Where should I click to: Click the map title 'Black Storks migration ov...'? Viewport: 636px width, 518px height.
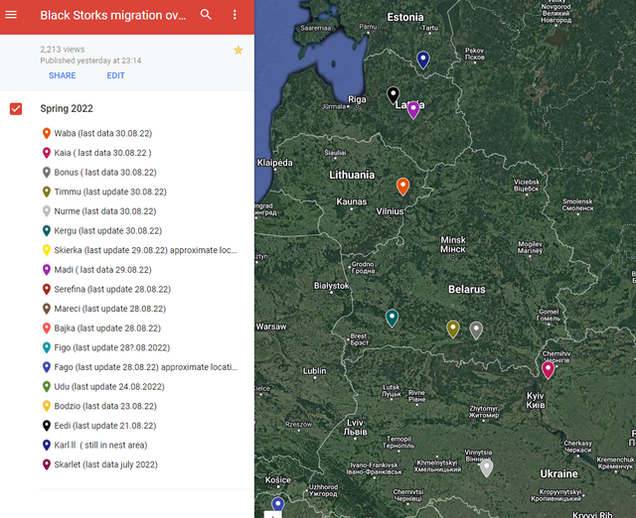pyautogui.click(x=112, y=15)
